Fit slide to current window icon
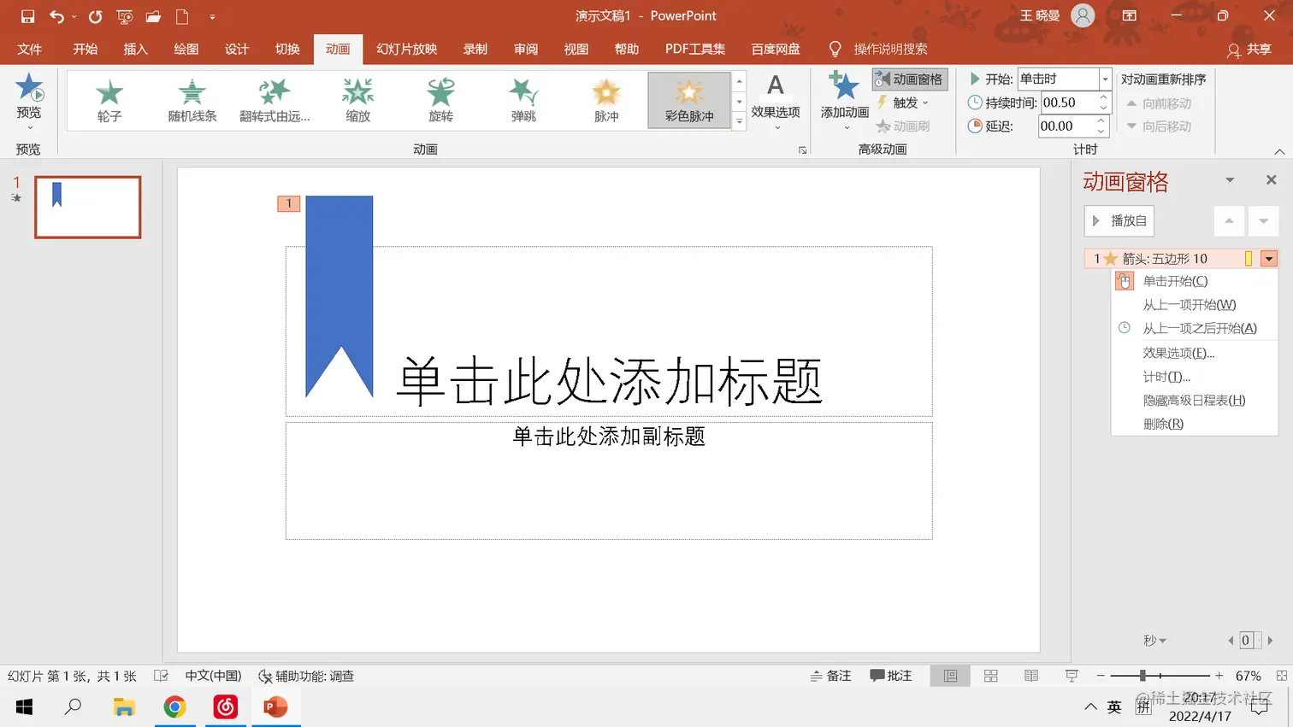This screenshot has height=727, width=1293. tap(1281, 676)
